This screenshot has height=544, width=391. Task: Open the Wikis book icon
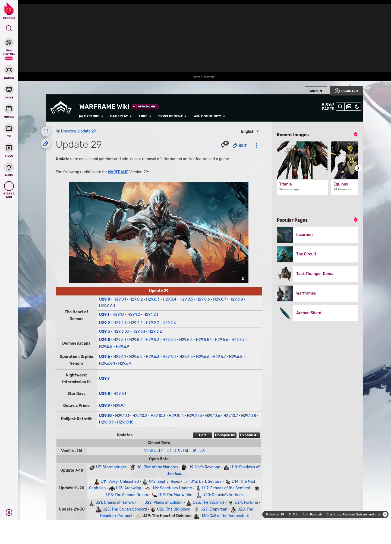point(9,167)
